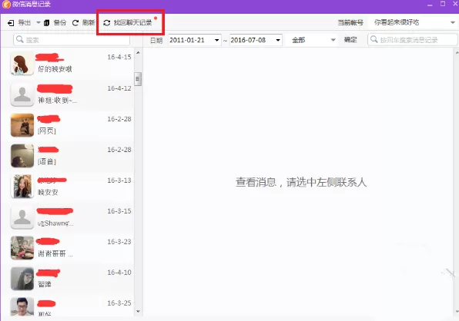
Task: Minimize the 微信消息记录 window
Action: [430, 5]
